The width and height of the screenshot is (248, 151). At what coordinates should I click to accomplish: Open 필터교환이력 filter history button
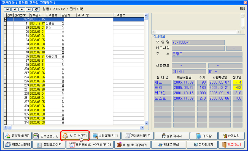[x=49, y=145]
